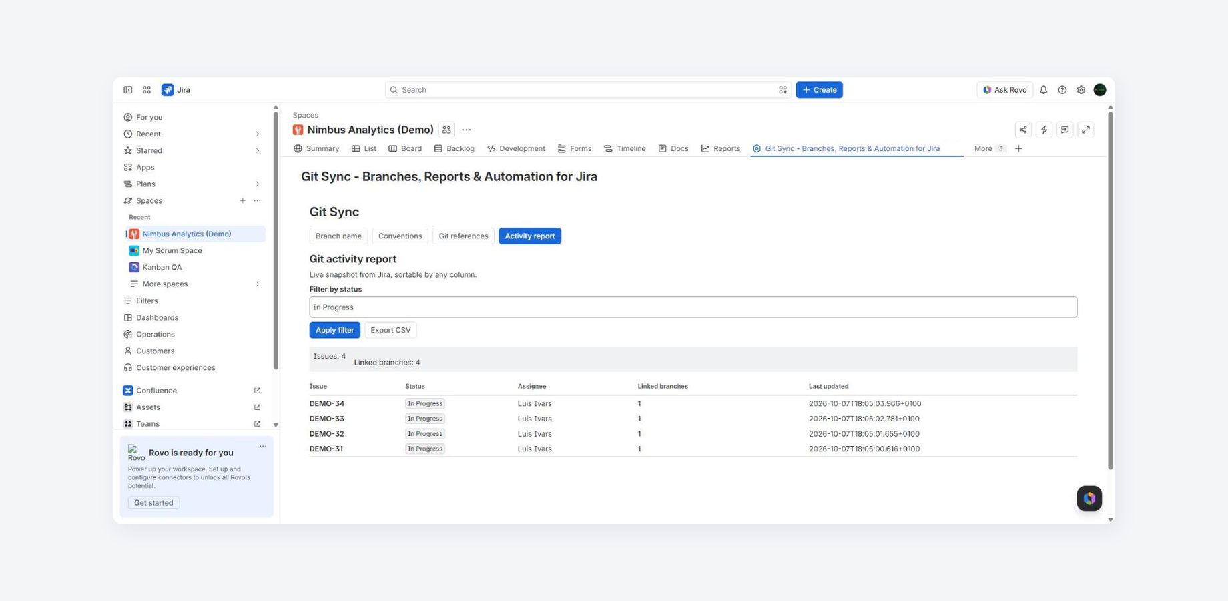Viewport: 1228px width, 601px height.
Task: Open the feedback comment icon
Action: [x=1064, y=130]
